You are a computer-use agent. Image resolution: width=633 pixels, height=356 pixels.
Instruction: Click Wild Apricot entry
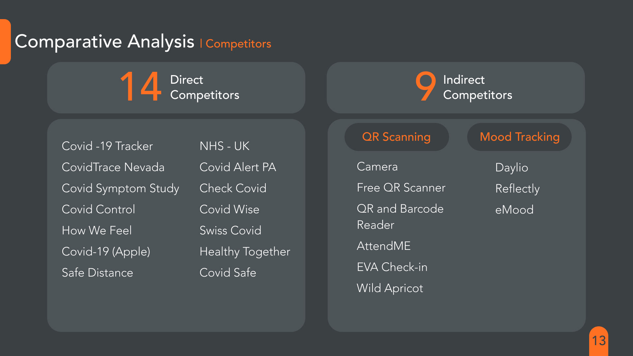pos(390,288)
